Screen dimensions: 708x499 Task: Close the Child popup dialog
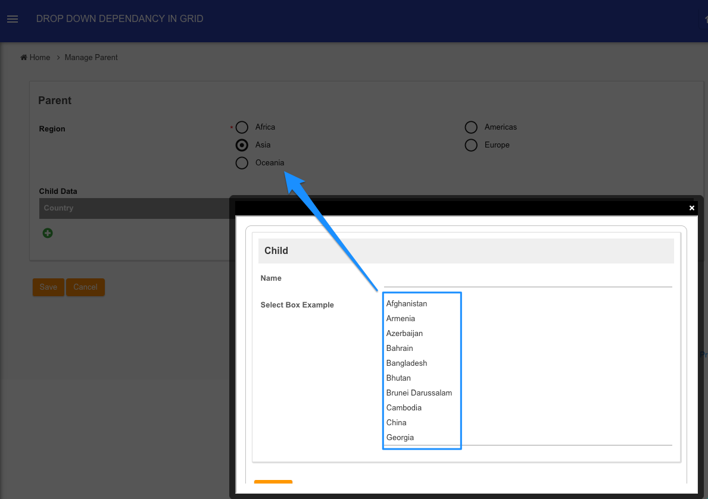(691, 208)
